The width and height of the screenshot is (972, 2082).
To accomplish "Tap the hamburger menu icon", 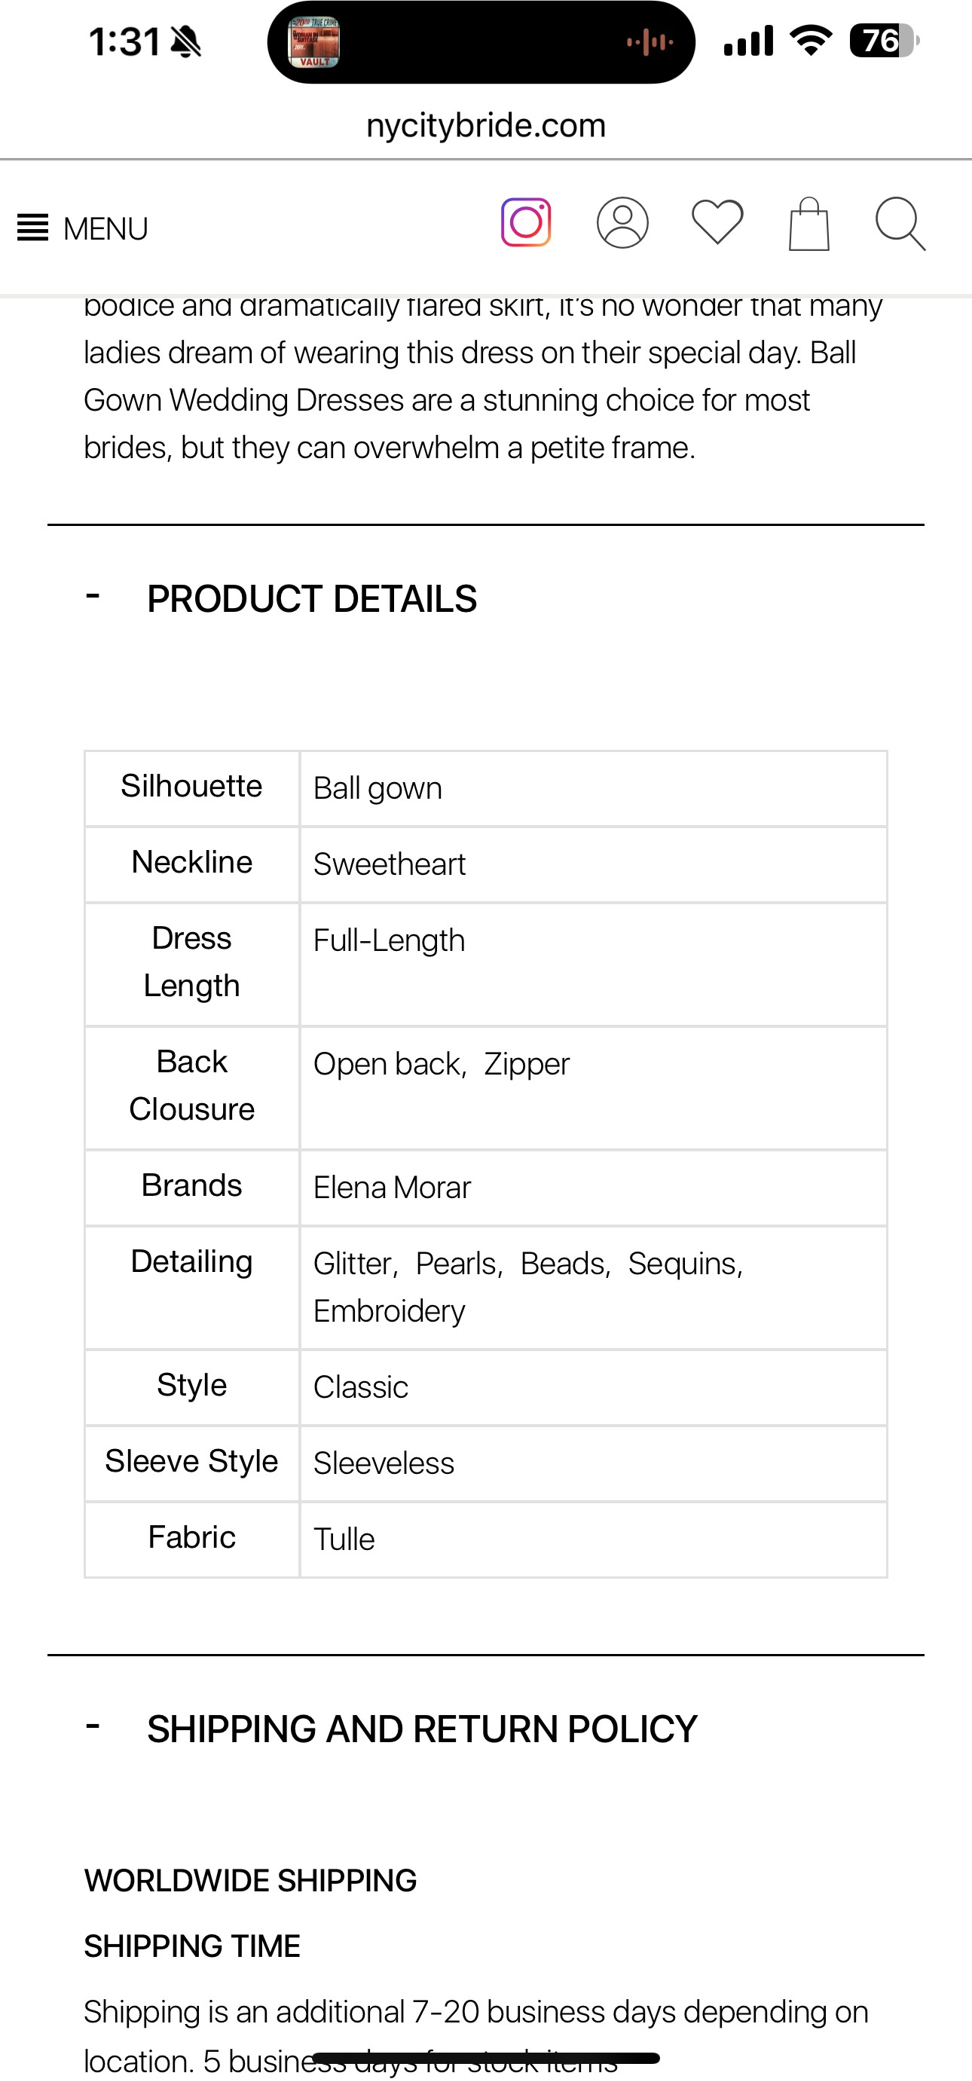I will [x=33, y=228].
